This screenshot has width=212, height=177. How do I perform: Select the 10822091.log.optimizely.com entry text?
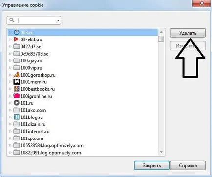point(51,153)
